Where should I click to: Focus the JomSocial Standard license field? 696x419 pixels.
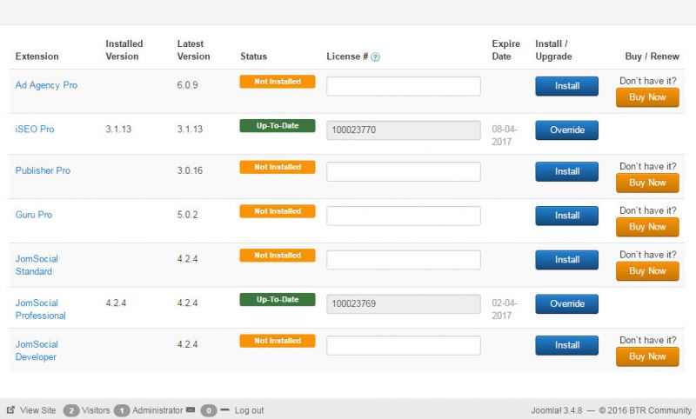pos(404,260)
